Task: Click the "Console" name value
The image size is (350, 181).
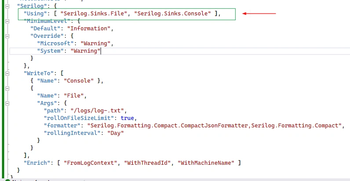Action: tap(79, 81)
